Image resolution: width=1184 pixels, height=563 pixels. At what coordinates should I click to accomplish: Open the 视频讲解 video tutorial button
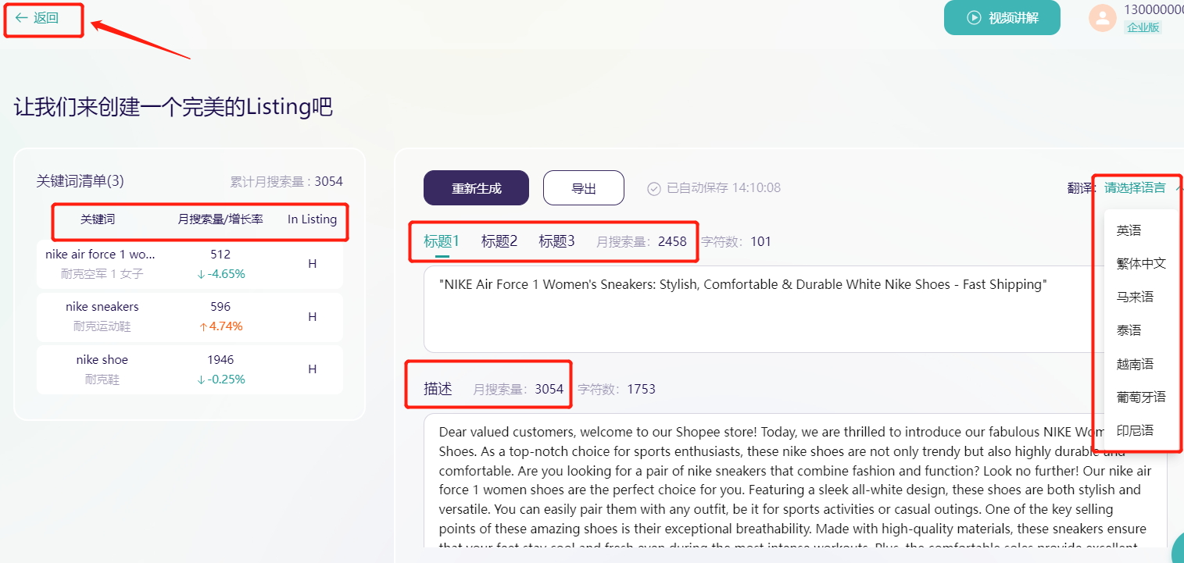coord(1002,17)
